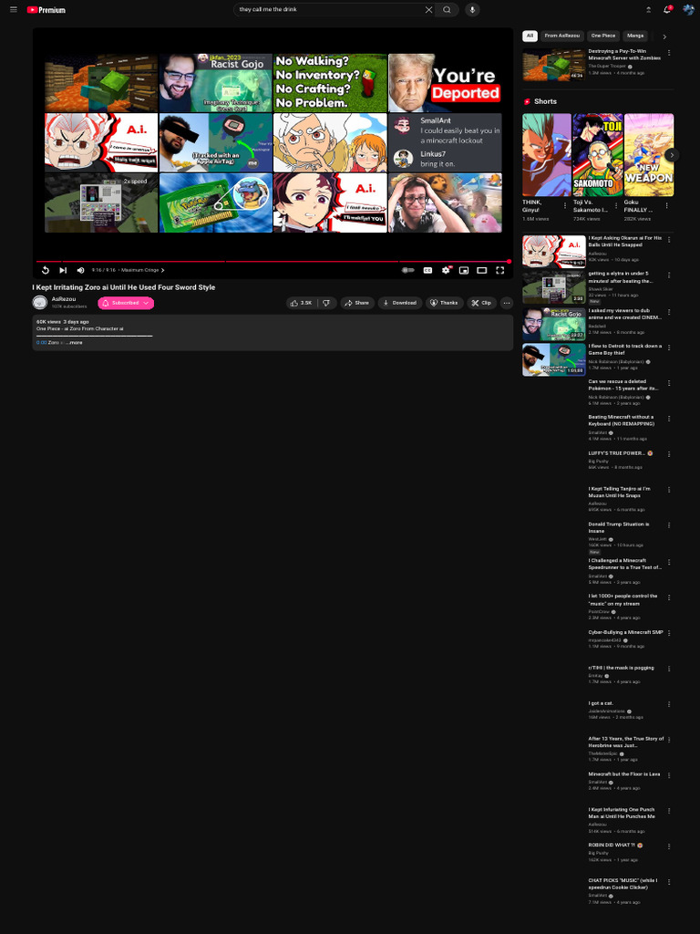The image size is (700, 934).
Task: Select From AsRezou chip
Action: click(561, 36)
